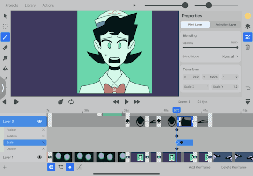The image size is (253, 176).
Task: Select the Eraser tool
Action: [x=5, y=48]
